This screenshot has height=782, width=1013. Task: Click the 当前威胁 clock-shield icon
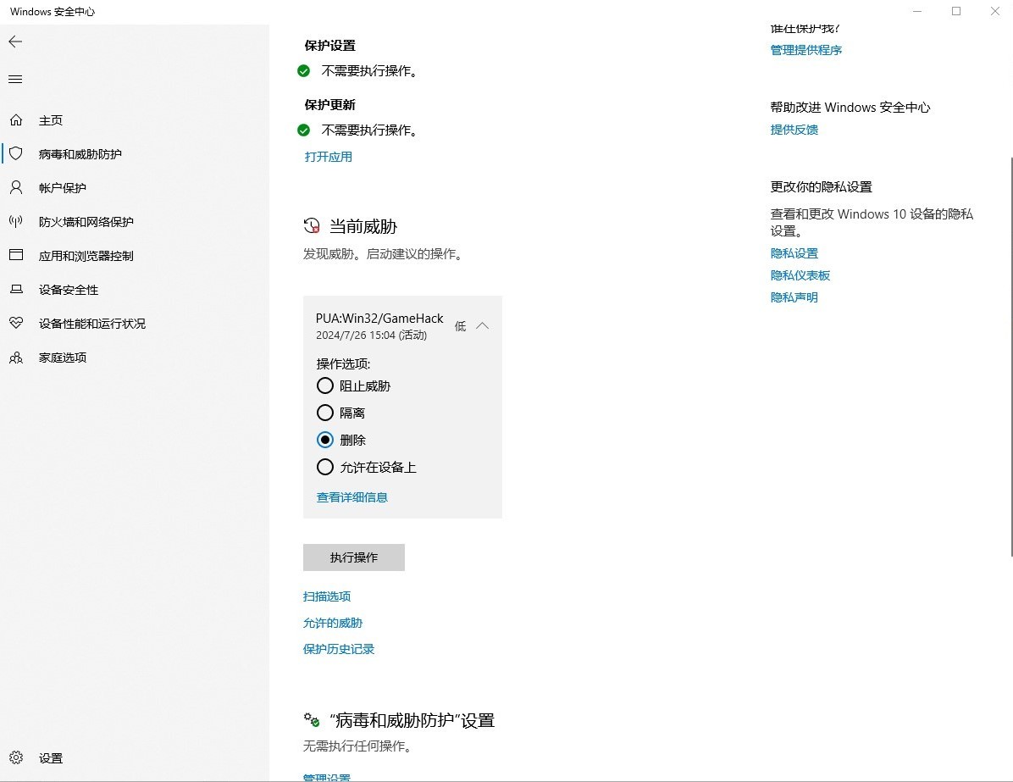click(312, 226)
